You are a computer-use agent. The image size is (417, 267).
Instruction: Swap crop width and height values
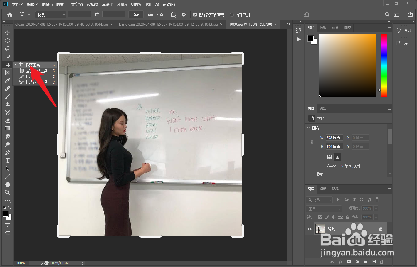tap(96, 14)
